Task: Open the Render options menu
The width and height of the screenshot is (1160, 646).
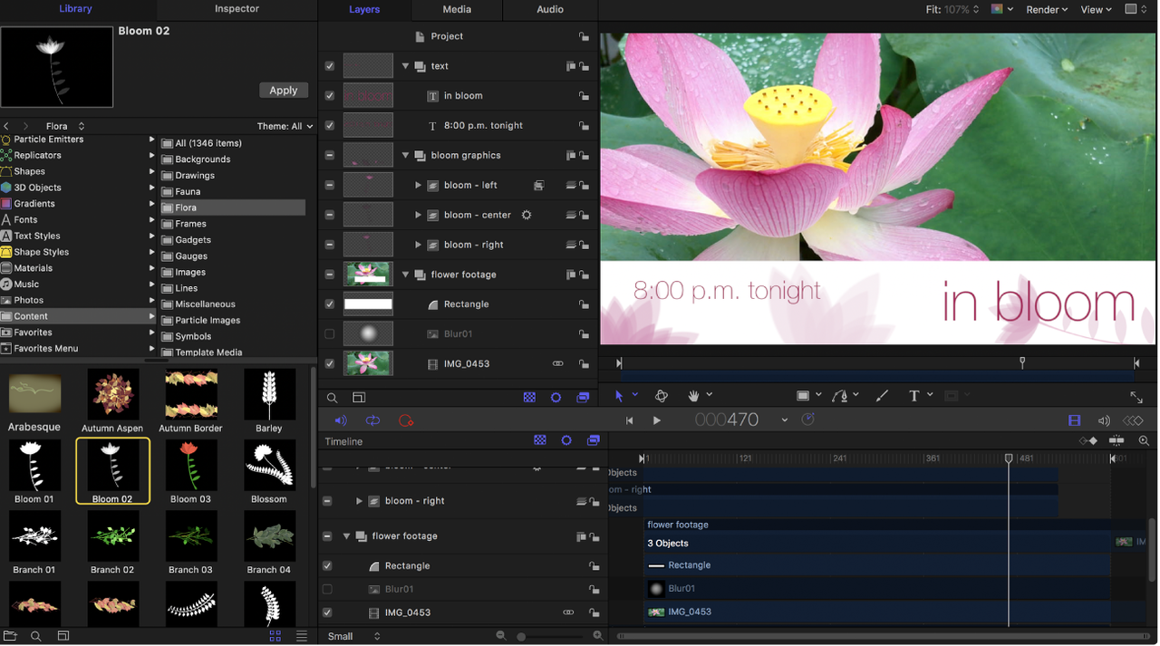Action: [x=1047, y=9]
